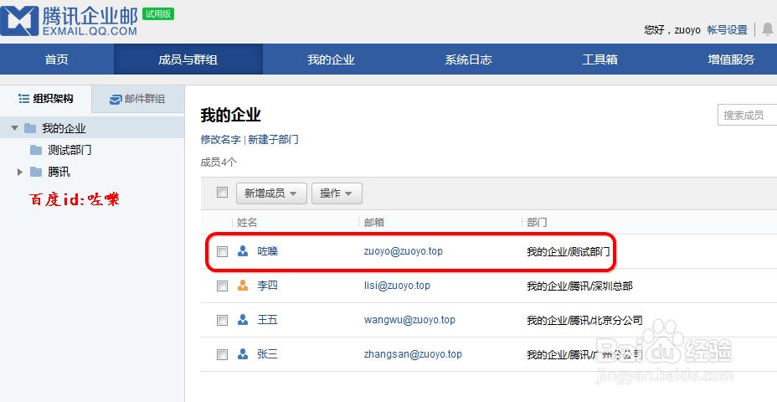Open the 成员与群组 menu
The width and height of the screenshot is (777, 402).
pyautogui.click(x=188, y=59)
